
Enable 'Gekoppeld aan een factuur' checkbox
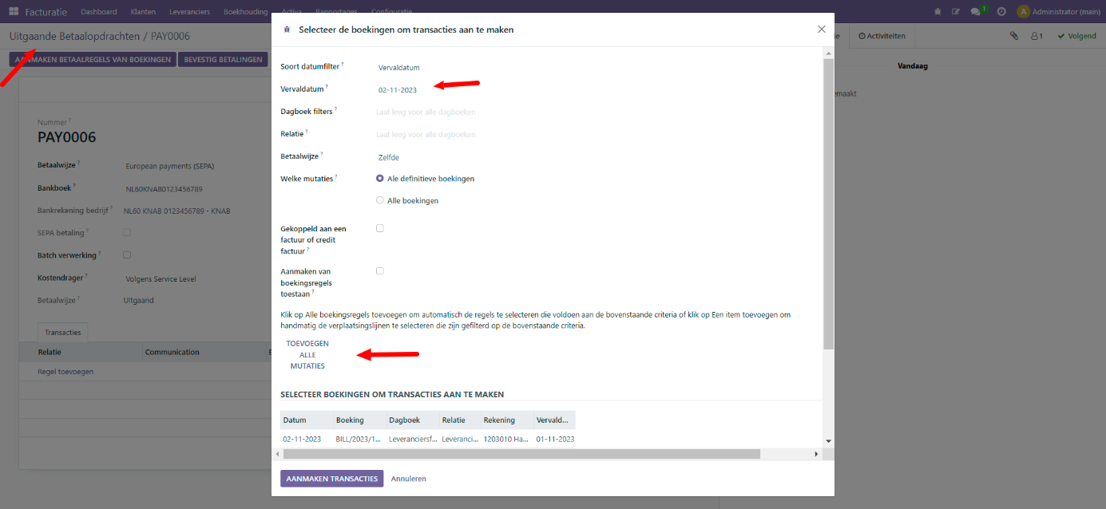380,228
